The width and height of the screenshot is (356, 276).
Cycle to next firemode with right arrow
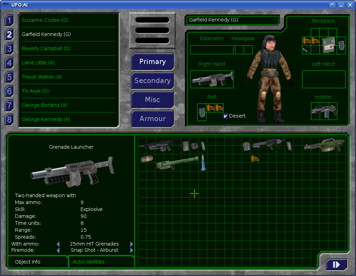tap(132, 250)
